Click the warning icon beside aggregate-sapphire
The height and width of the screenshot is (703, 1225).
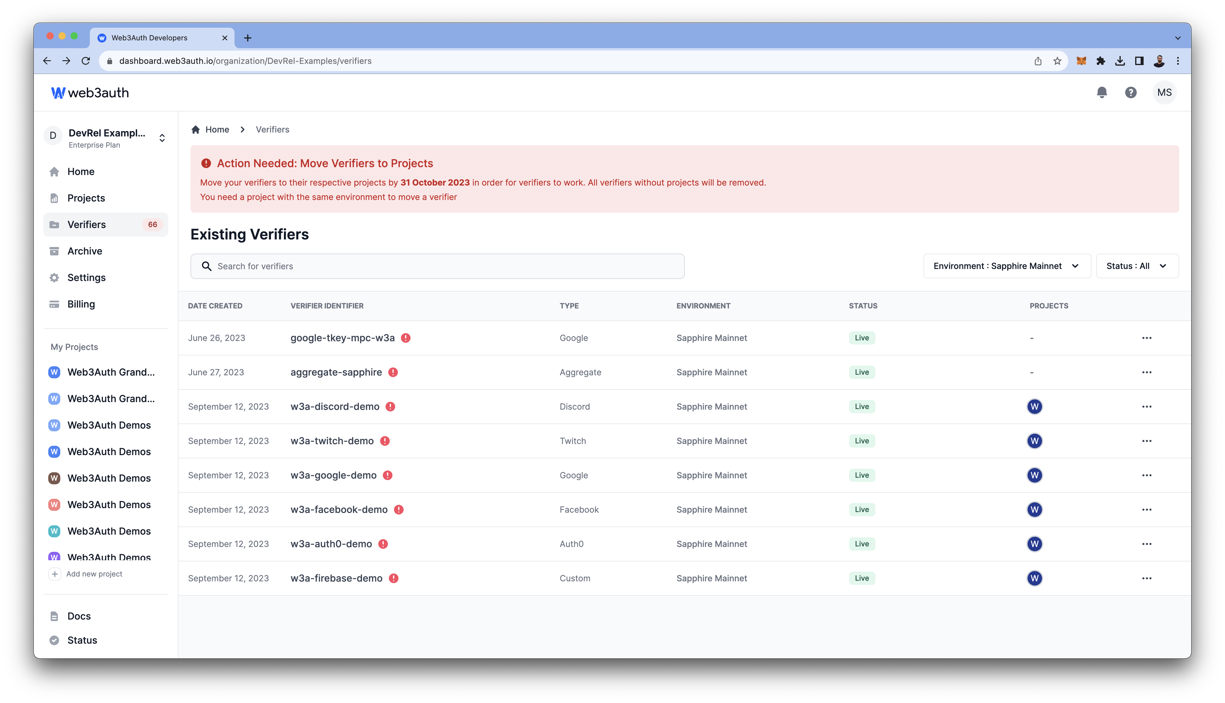(x=393, y=372)
